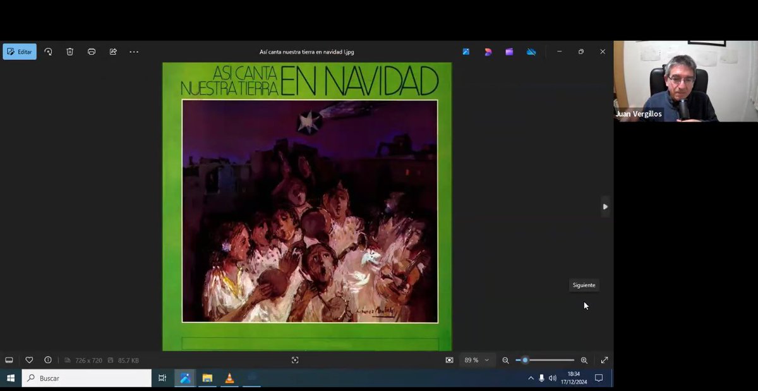Open the 89 % zoom level dropdown

(477, 360)
